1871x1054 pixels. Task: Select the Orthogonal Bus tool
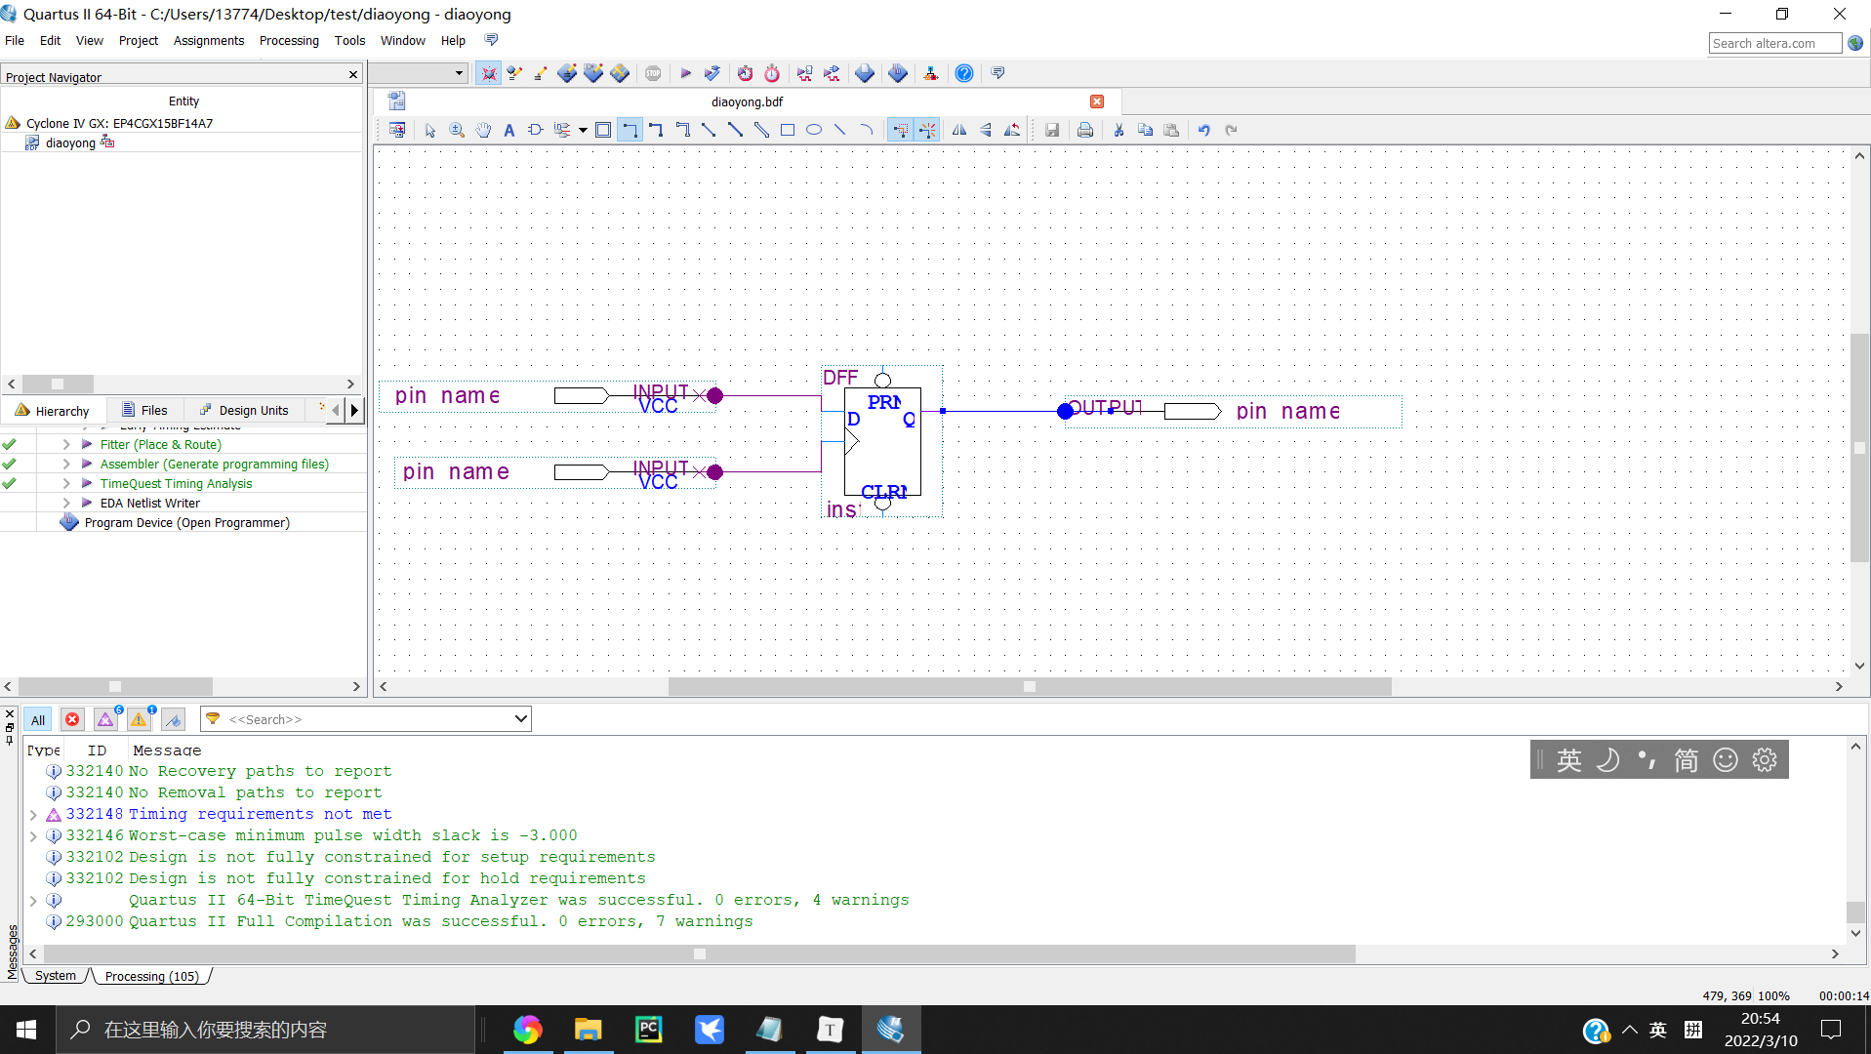click(656, 130)
